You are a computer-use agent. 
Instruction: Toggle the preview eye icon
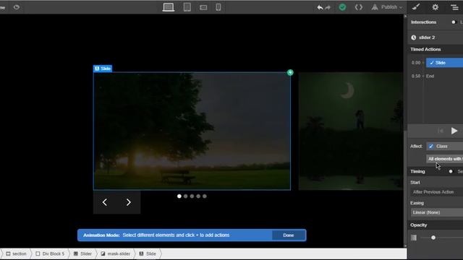pos(17,7)
